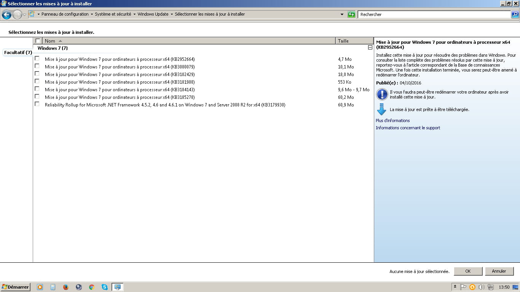520x292 pixels.
Task: Click the search magnifier icon
Action: [x=515, y=14]
